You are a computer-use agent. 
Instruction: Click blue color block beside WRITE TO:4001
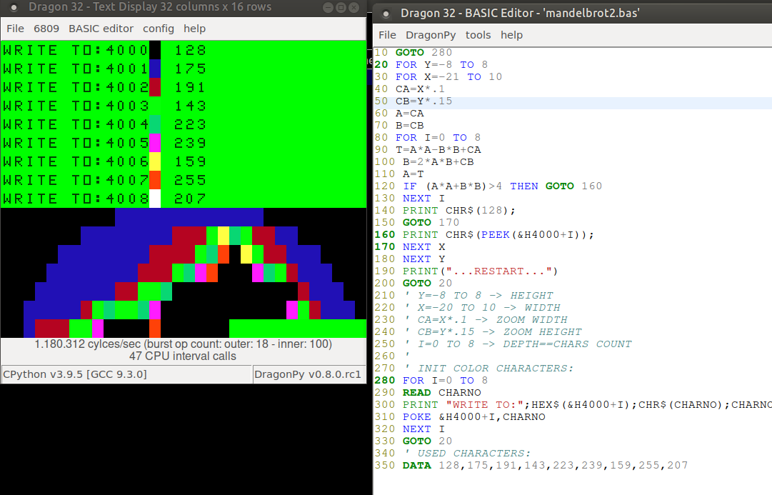155,69
